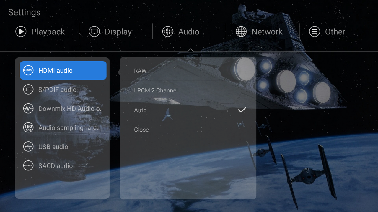Select the Audio tab label
This screenshot has height=212, width=378.
(189, 32)
